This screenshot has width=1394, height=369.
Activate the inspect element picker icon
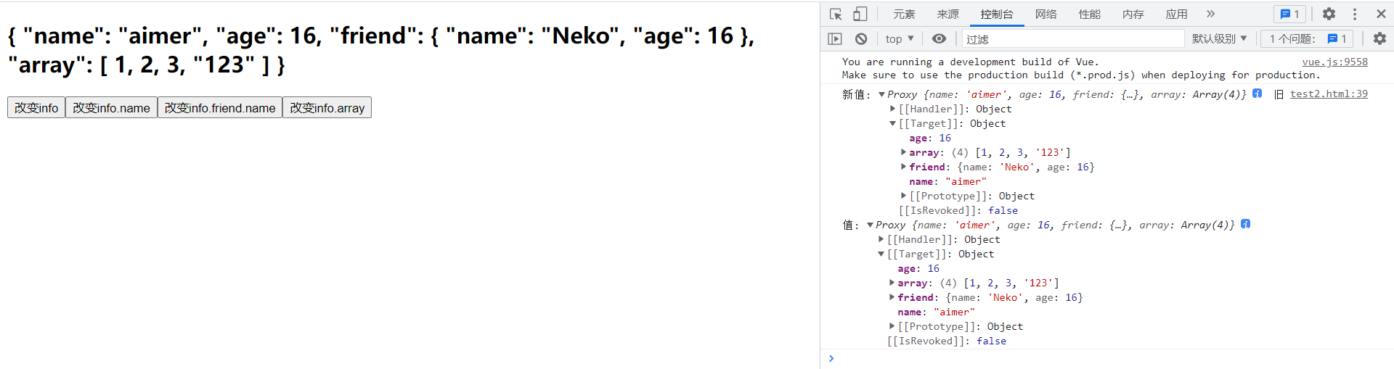836,14
